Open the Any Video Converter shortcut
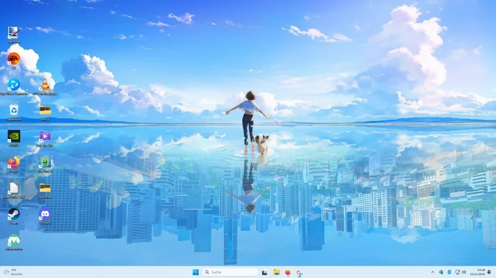The width and height of the screenshot is (496, 278). pyautogui.click(x=14, y=86)
